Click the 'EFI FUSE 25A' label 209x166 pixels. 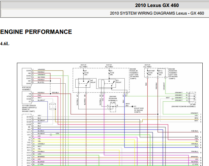[112, 73]
